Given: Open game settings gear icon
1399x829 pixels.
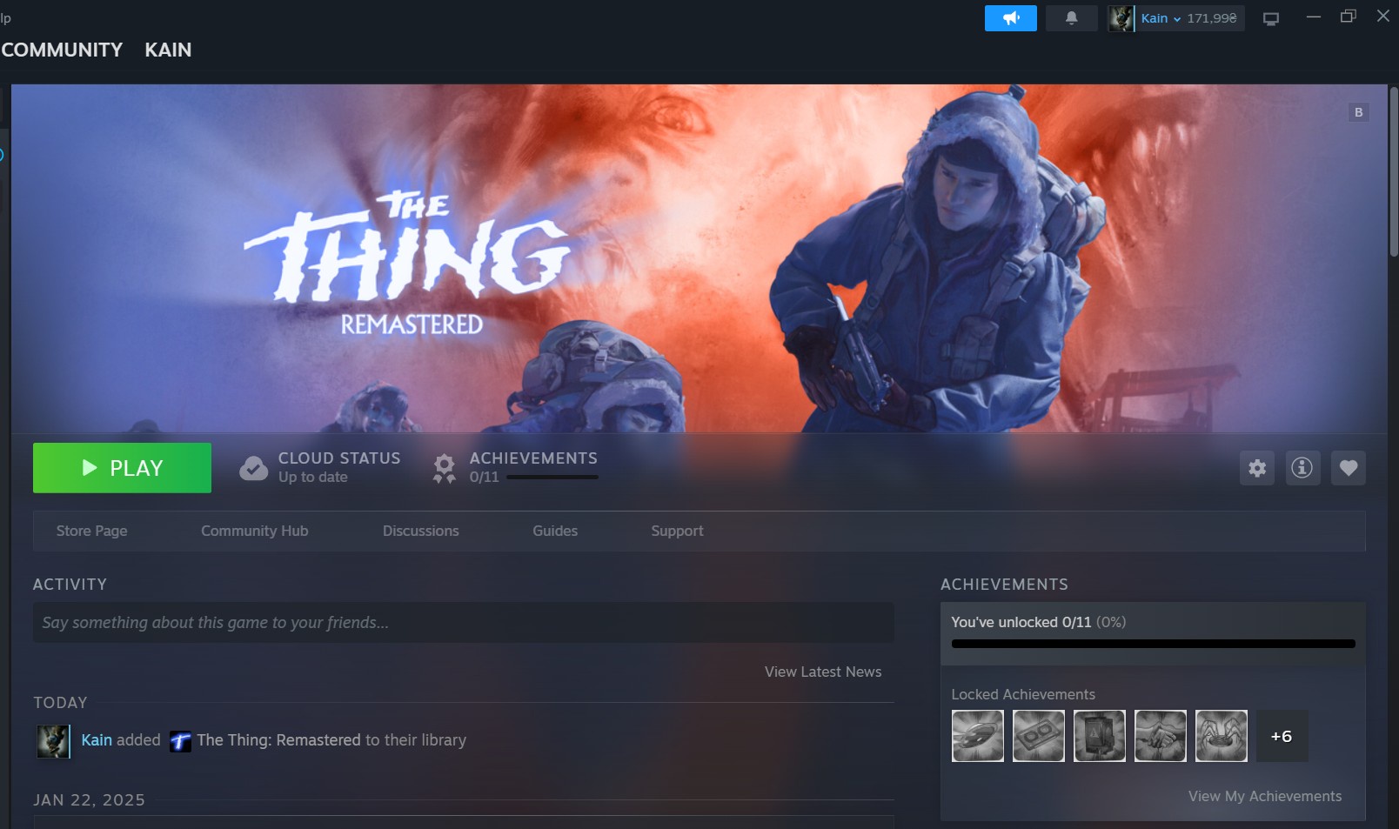Looking at the screenshot, I should (x=1257, y=468).
